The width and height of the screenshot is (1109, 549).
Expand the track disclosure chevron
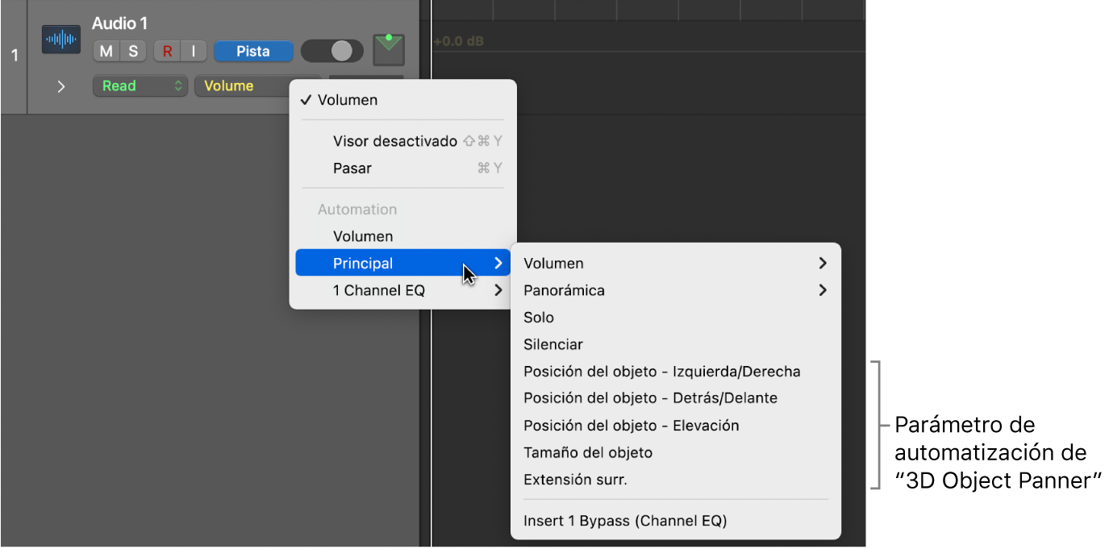61,86
